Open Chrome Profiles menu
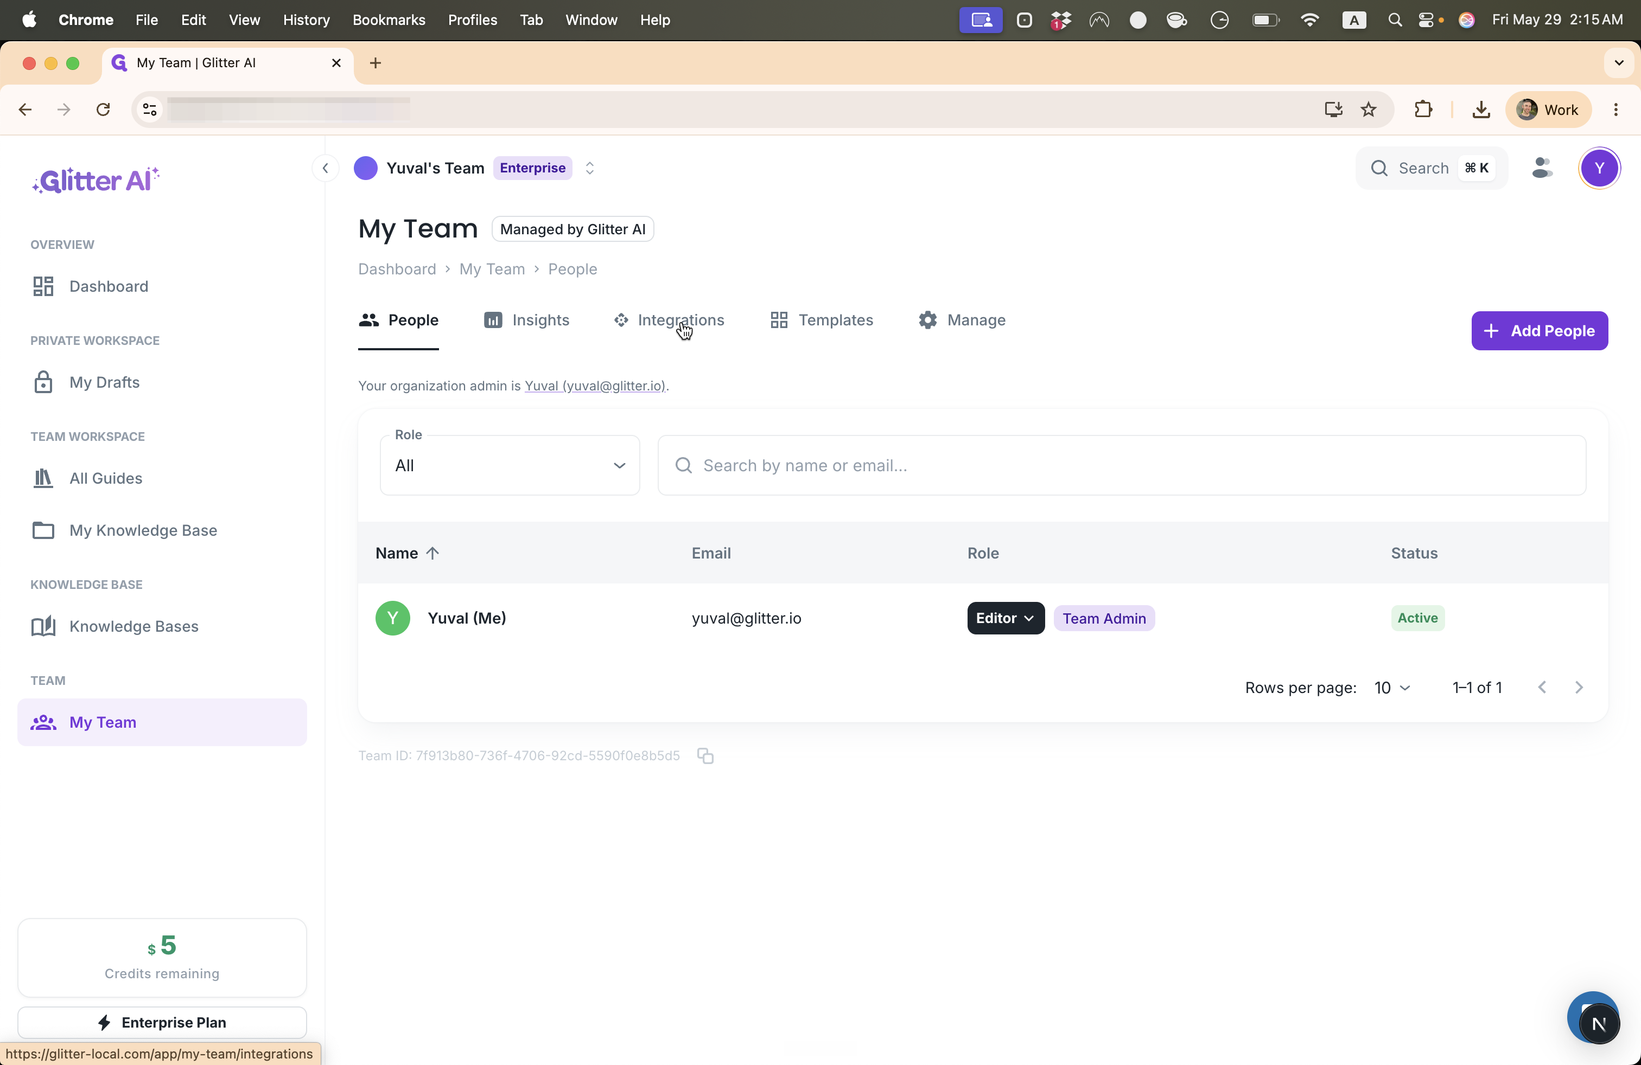This screenshot has width=1641, height=1065. [472, 20]
